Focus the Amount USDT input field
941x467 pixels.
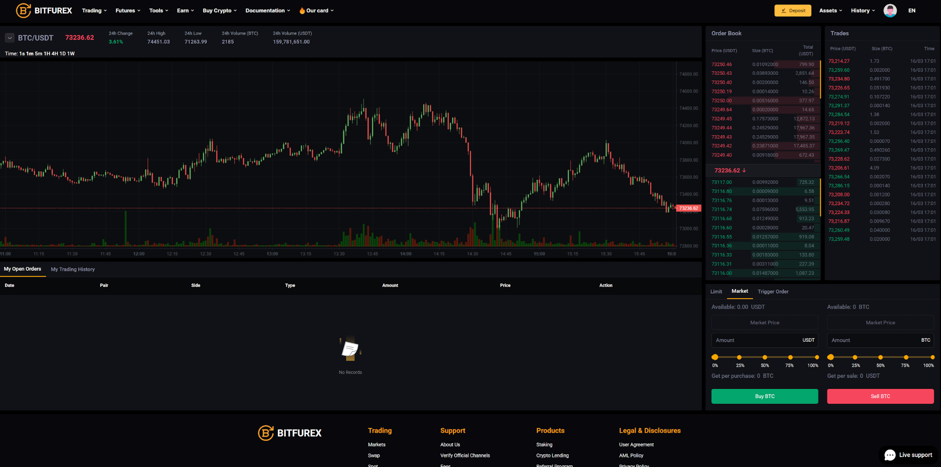pyautogui.click(x=757, y=340)
